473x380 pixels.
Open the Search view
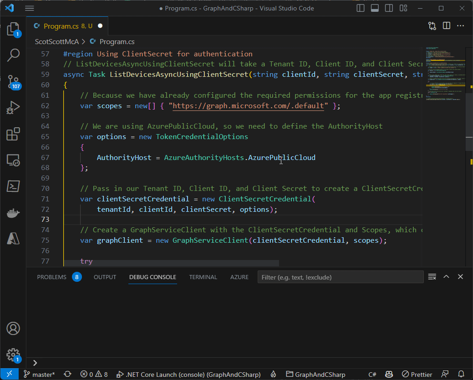click(13, 55)
